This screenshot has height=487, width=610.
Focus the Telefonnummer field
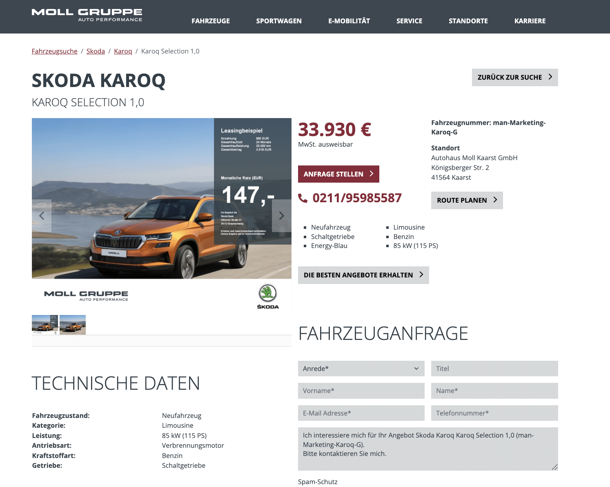494,413
